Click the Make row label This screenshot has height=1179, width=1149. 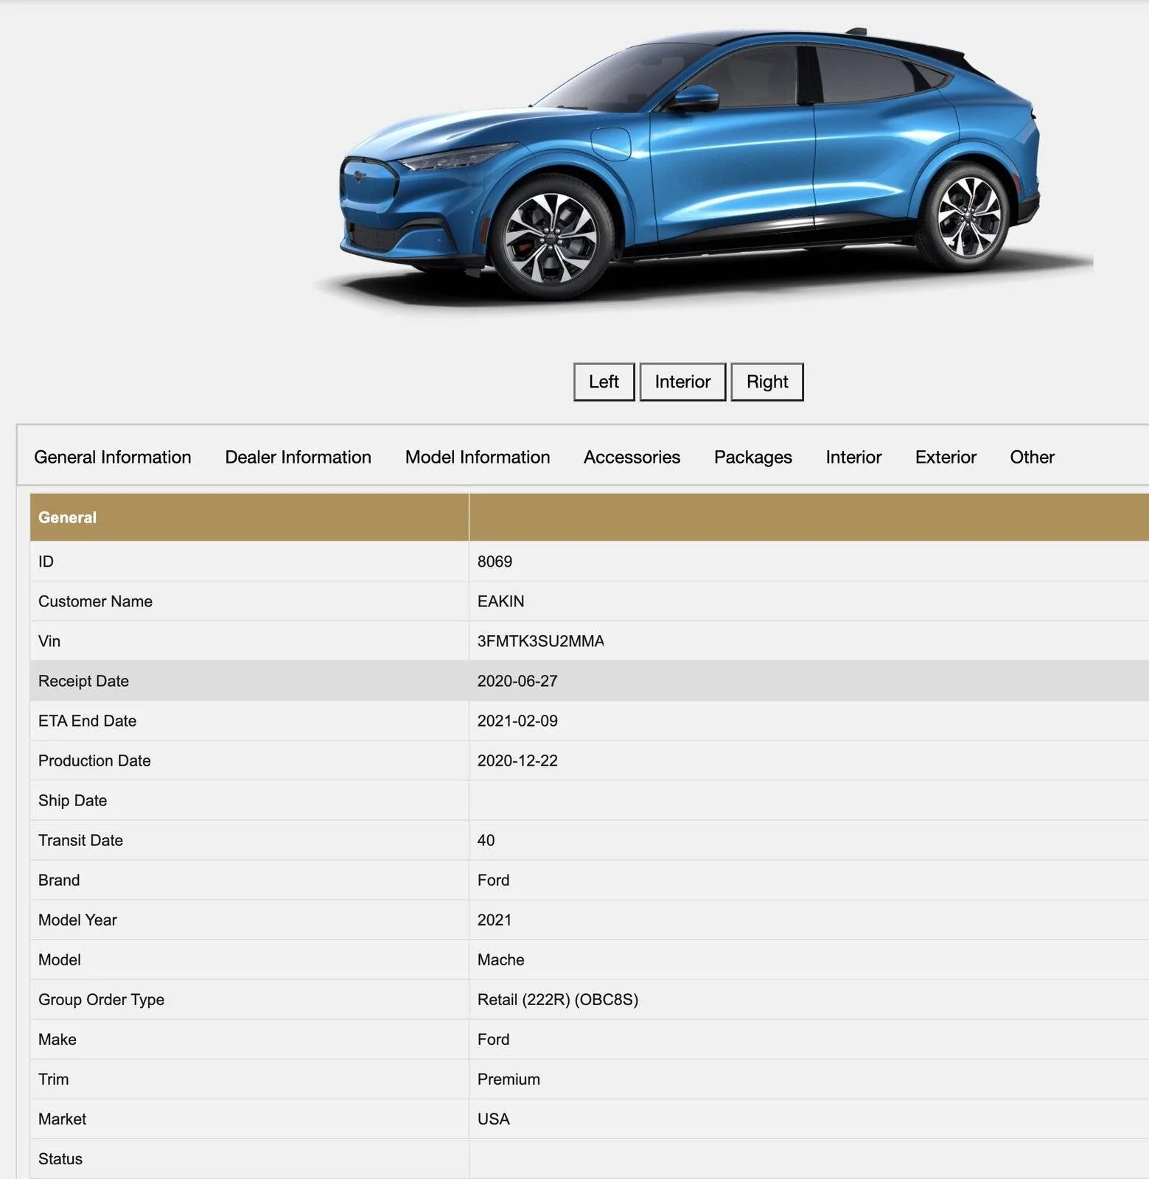pyautogui.click(x=57, y=1039)
